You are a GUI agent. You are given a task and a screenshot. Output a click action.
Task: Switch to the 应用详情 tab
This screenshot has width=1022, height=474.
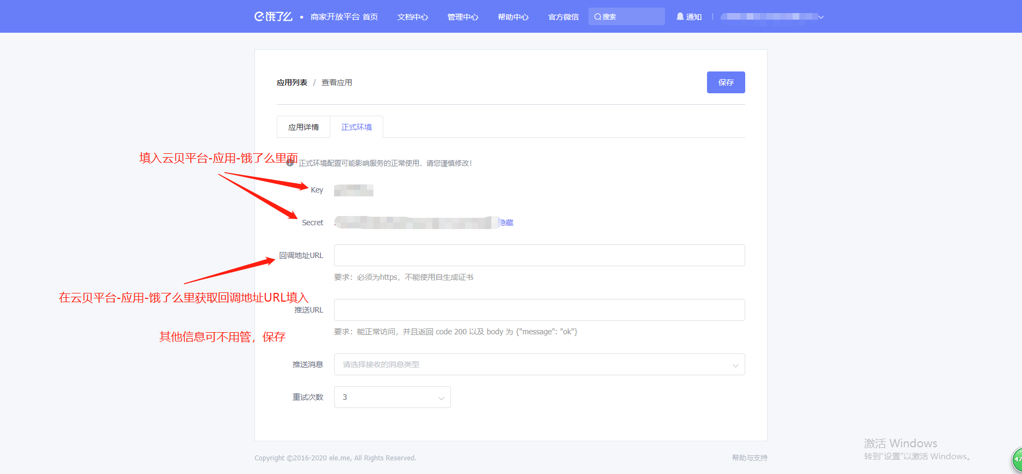coord(304,127)
